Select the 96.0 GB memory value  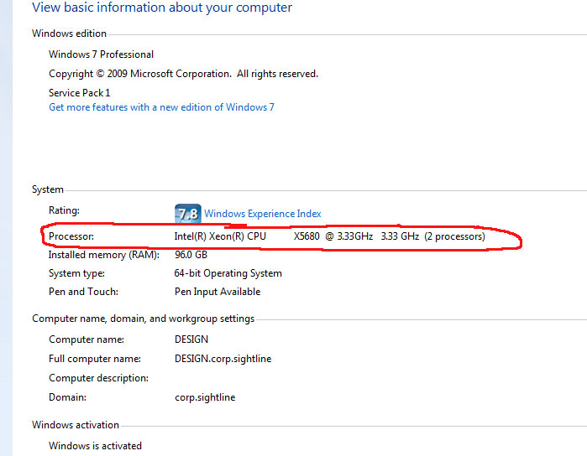click(191, 255)
